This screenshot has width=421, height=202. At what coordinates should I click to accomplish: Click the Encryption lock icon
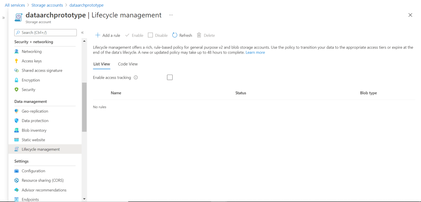coord(16,80)
